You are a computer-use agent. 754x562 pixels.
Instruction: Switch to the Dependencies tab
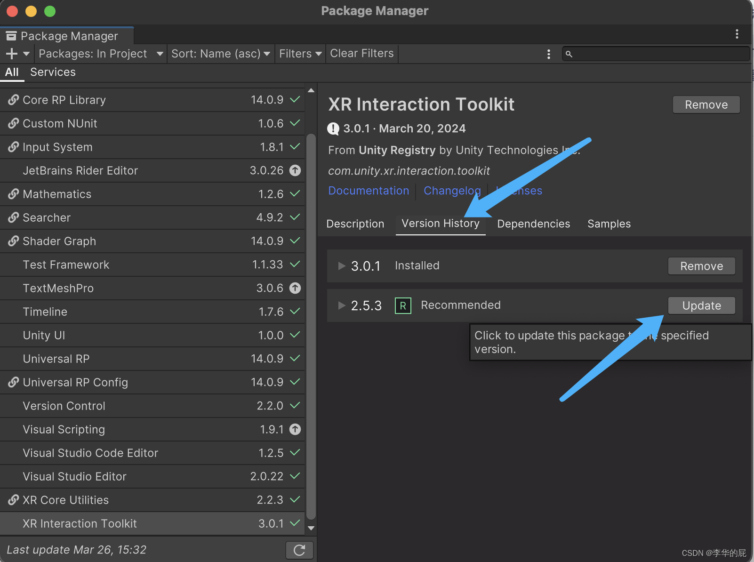(533, 224)
